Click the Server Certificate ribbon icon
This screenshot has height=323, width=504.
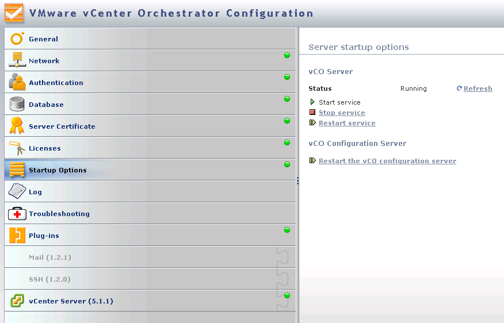pyautogui.click(x=17, y=126)
